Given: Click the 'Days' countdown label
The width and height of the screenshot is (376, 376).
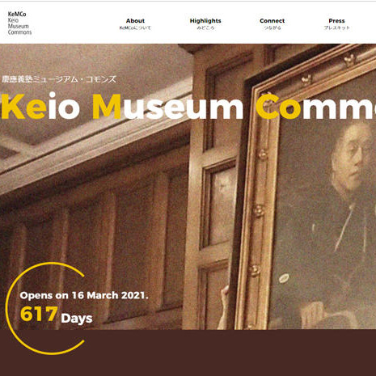Looking at the screenshot, I should click(77, 319).
